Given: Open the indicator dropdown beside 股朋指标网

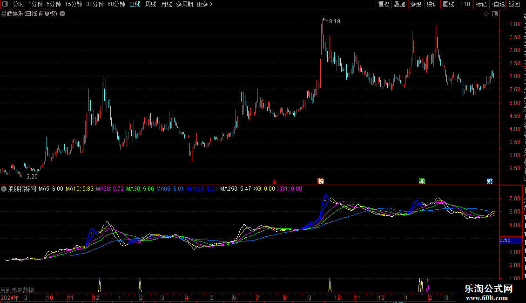Looking at the screenshot, I should point(4,189).
